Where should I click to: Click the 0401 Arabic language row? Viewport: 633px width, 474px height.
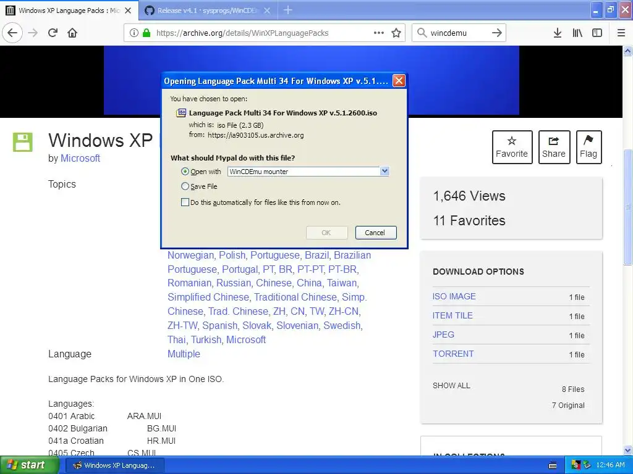[x=105, y=416]
